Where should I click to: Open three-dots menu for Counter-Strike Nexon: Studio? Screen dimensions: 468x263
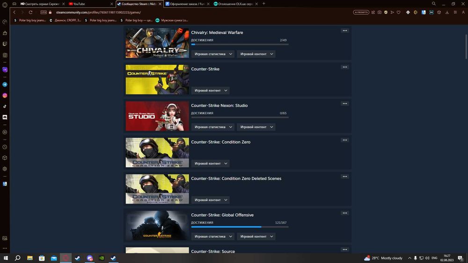click(x=345, y=103)
